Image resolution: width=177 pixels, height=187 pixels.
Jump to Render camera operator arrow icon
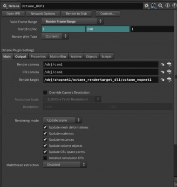[163, 65]
